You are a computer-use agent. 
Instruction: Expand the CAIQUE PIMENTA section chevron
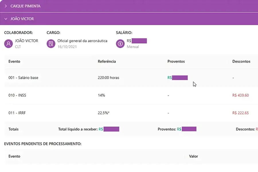pyautogui.click(x=6, y=6)
